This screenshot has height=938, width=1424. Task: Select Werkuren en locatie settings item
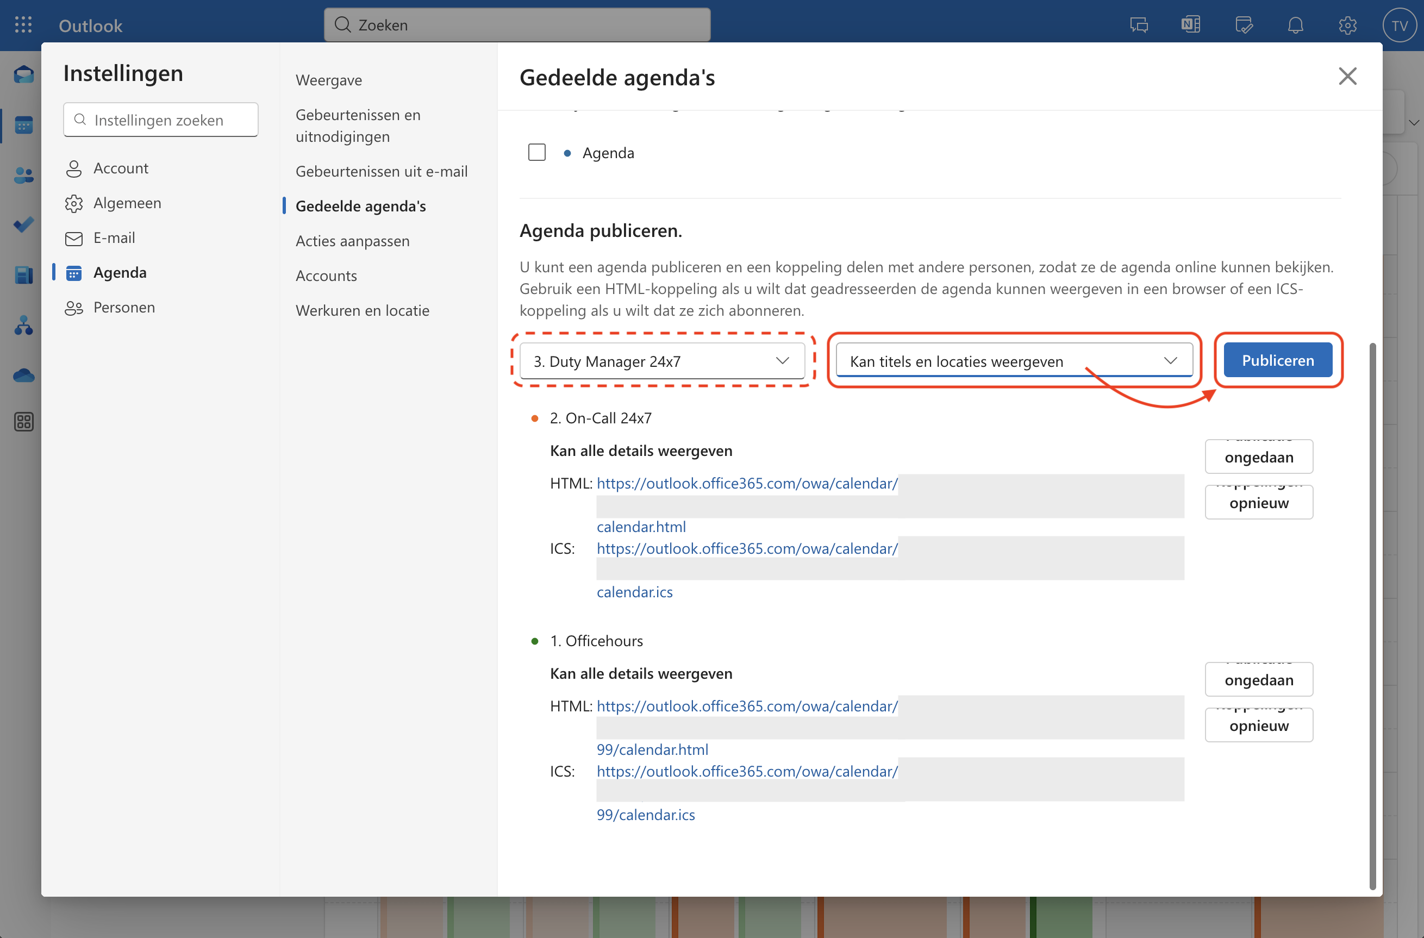[x=362, y=310]
